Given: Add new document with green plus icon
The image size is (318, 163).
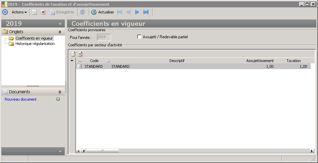Looking at the screenshot, I should 58,99.
